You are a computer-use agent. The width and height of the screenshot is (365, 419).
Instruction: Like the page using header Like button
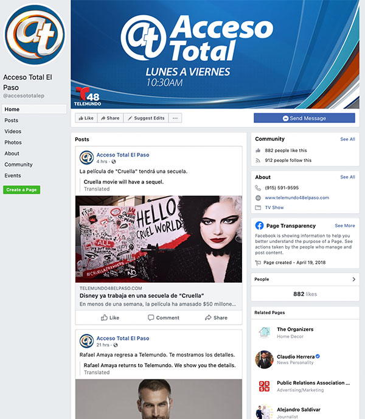pos(85,118)
